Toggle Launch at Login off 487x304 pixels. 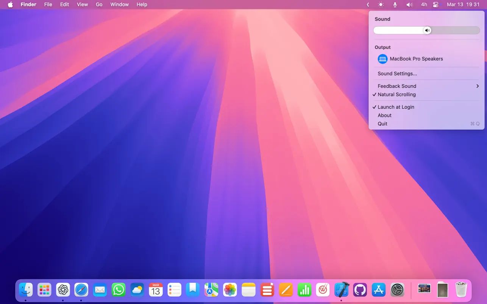coord(396,107)
